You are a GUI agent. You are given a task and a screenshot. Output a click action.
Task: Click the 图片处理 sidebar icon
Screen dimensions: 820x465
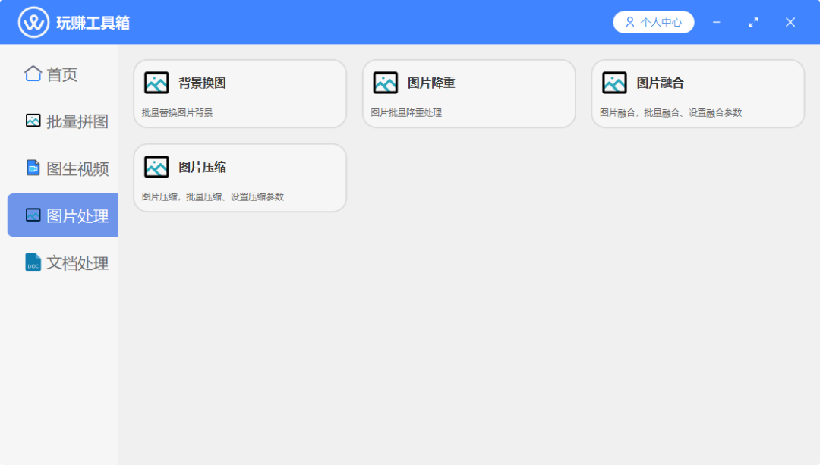pyautogui.click(x=33, y=215)
